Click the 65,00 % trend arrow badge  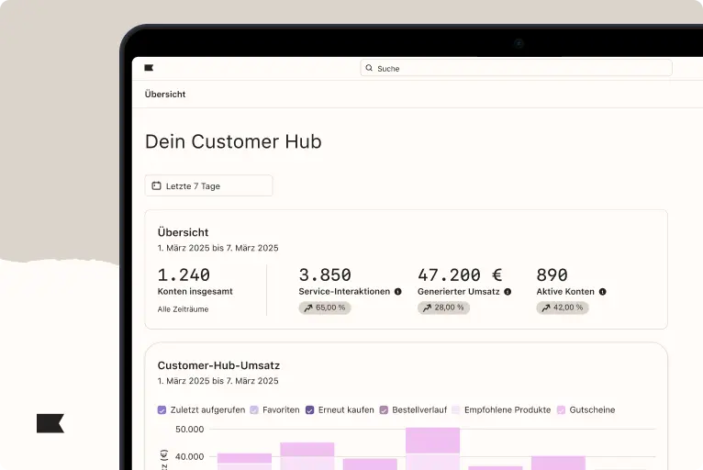[325, 308]
